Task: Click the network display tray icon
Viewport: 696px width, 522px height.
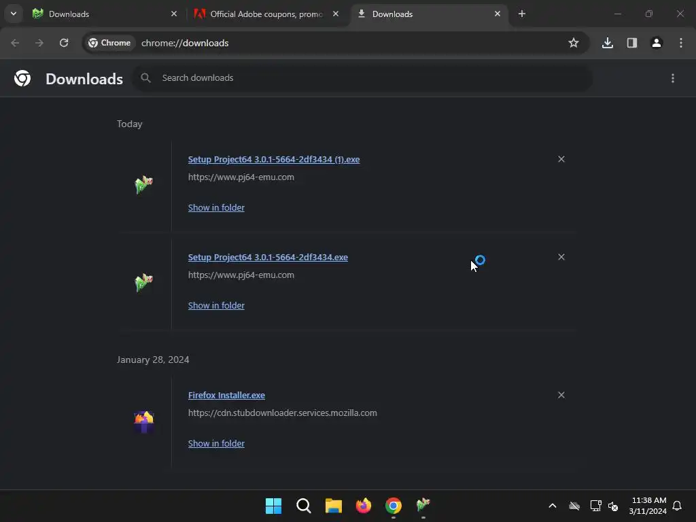Action: 595,506
